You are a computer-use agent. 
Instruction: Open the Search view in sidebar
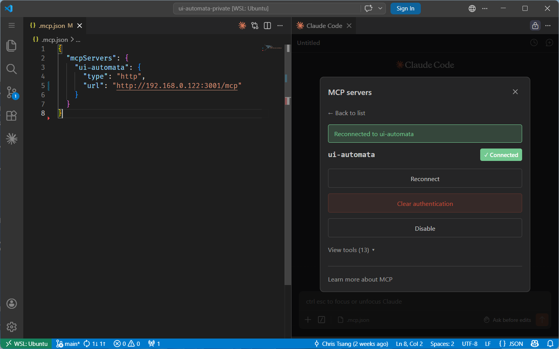point(12,69)
